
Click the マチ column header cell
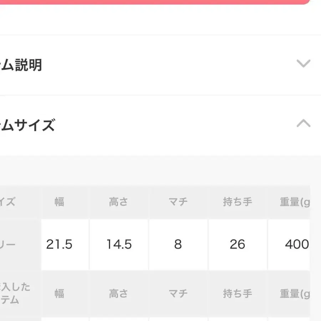coord(178,202)
